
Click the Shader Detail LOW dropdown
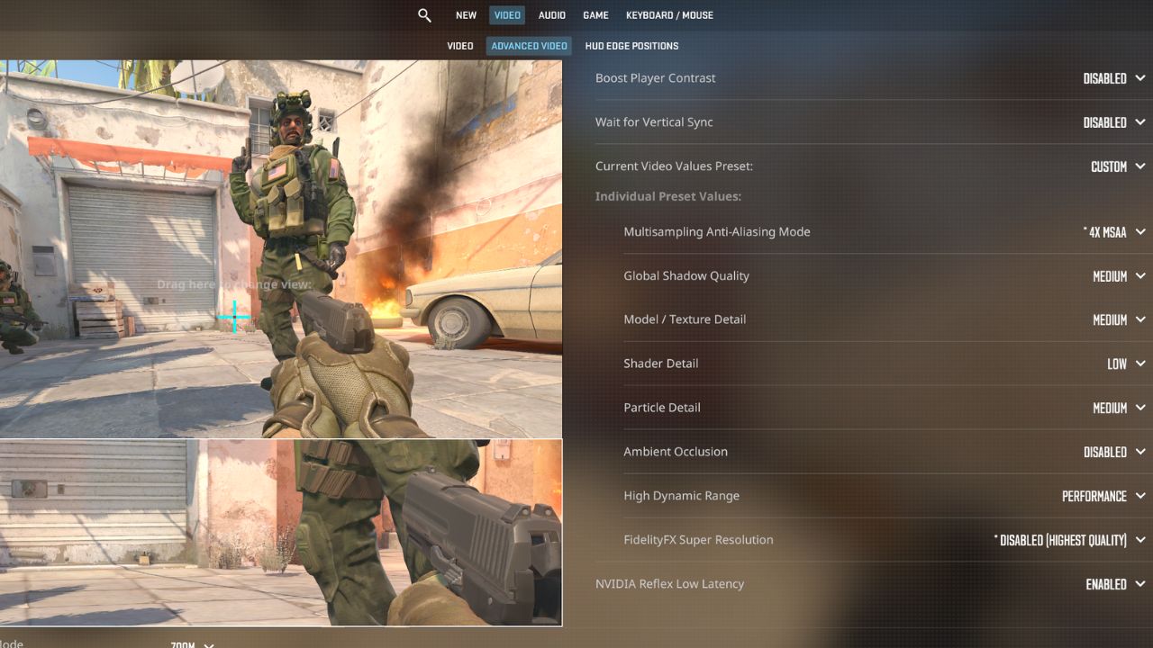click(1125, 364)
